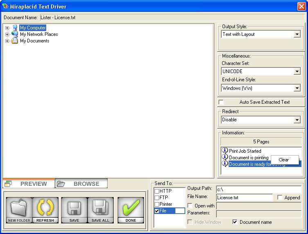This screenshot has width=308, height=234.
Task: Click info icon beside Document is printing
Action: 225,157
